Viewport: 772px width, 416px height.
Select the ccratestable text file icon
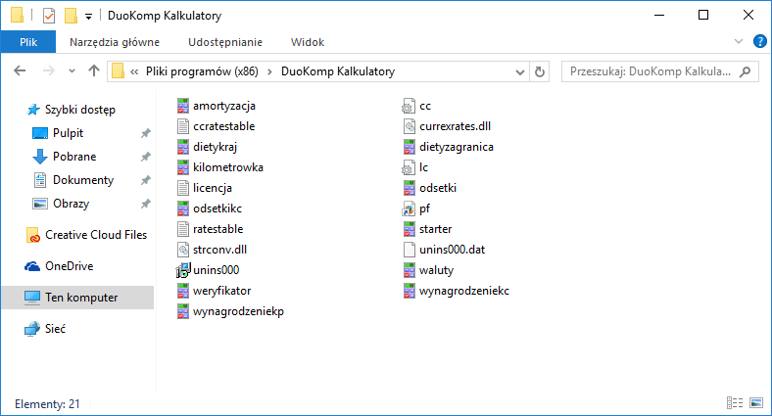[183, 126]
